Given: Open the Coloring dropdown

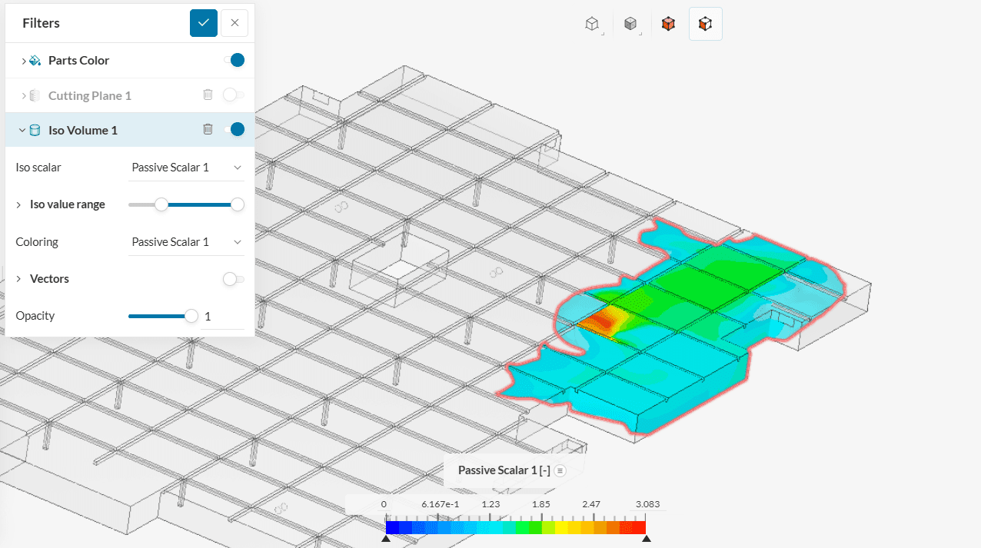Looking at the screenshot, I should [x=186, y=242].
